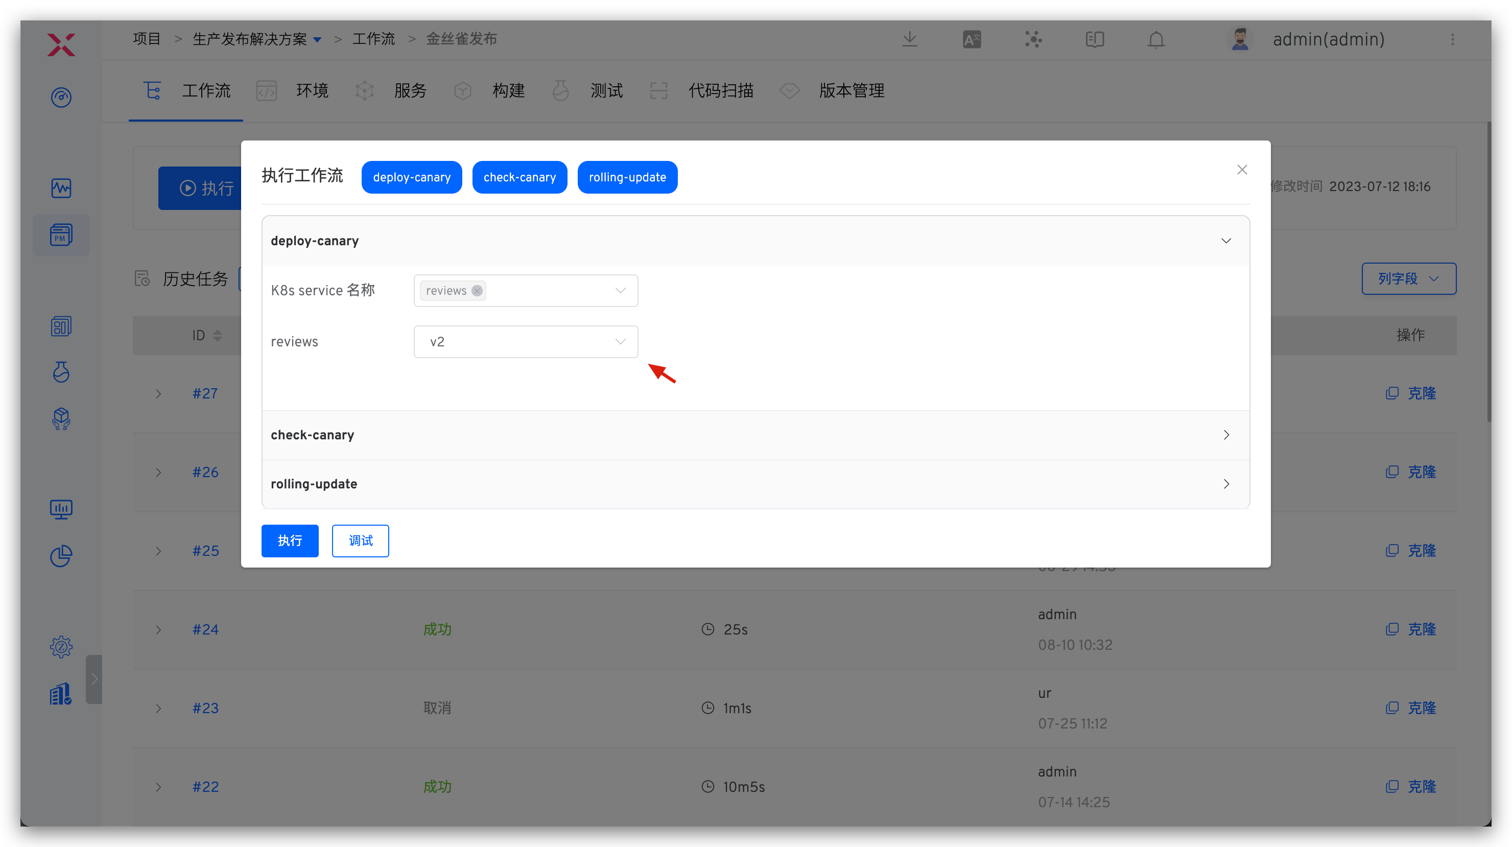Click the dashboard gauge sidebar icon
This screenshot has width=1512, height=847.
[61, 97]
